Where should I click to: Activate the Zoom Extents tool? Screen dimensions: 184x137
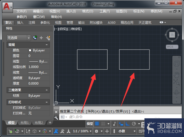(177, 82)
